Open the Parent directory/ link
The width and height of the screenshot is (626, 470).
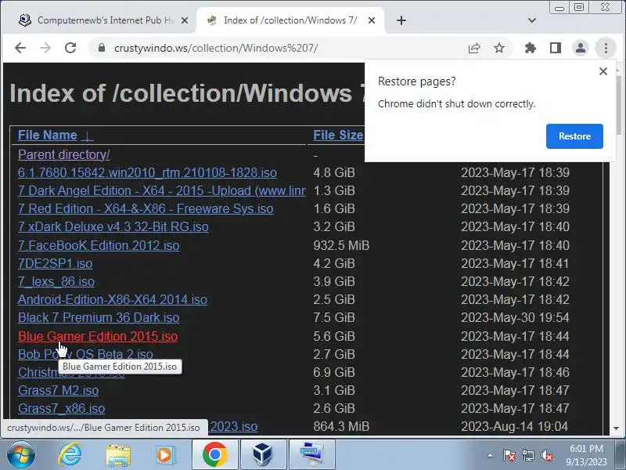coord(64,154)
